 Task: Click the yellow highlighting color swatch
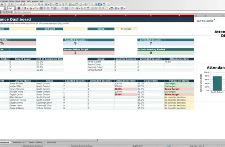36,8
